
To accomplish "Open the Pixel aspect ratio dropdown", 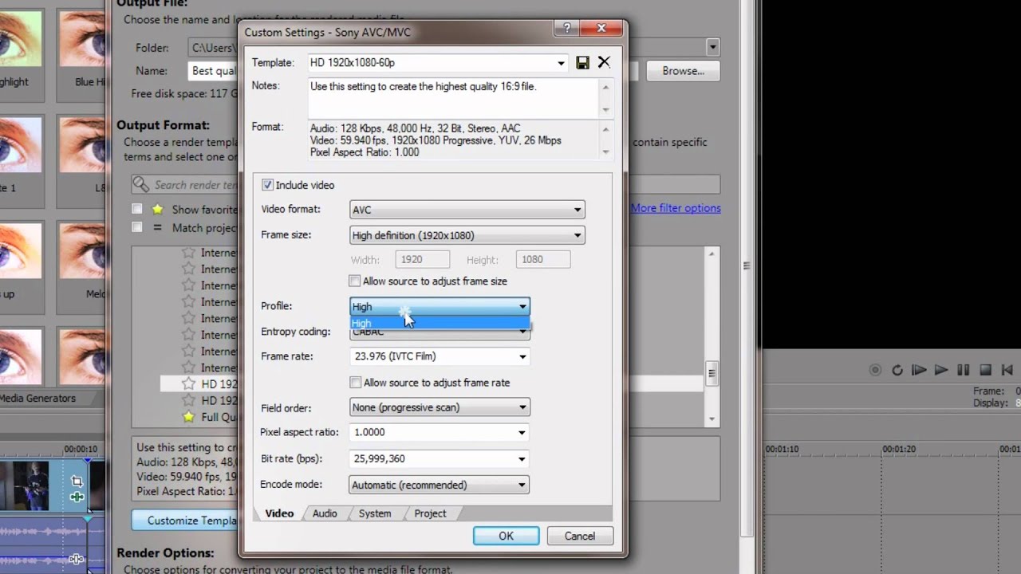I will coord(440,432).
